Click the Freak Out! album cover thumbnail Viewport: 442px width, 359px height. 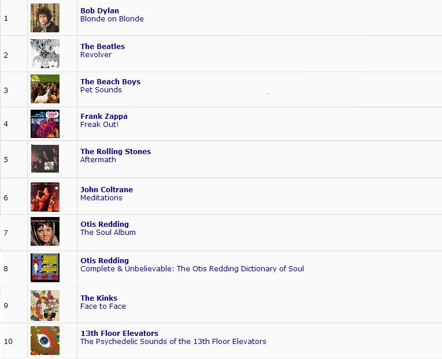tap(44, 124)
